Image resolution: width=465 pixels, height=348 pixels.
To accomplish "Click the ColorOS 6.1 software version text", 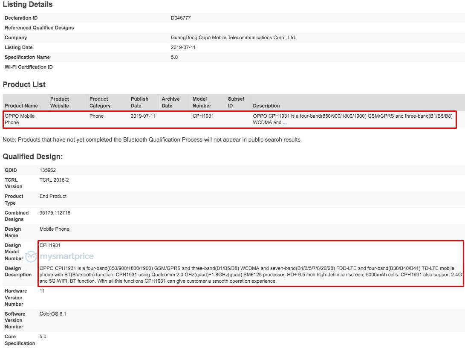I will pos(53,314).
